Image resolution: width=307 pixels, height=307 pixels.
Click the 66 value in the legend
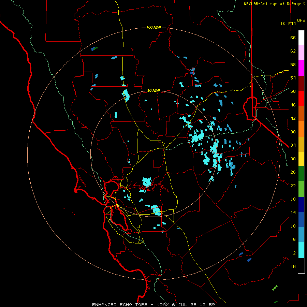coord(293,38)
